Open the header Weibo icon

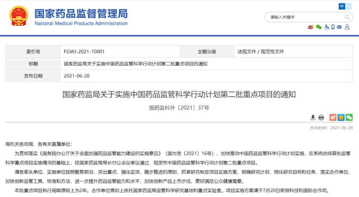[x=311, y=27]
